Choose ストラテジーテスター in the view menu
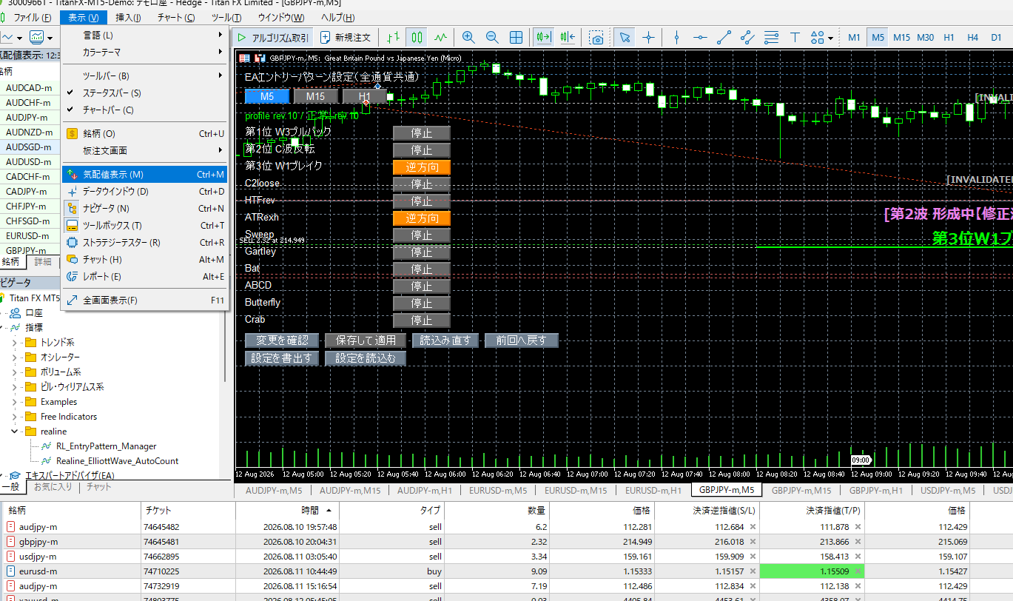The image size is (1013, 601). click(144, 243)
